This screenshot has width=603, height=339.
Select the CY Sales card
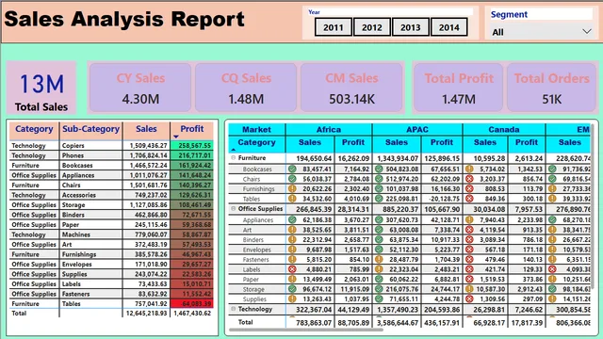[140, 88]
